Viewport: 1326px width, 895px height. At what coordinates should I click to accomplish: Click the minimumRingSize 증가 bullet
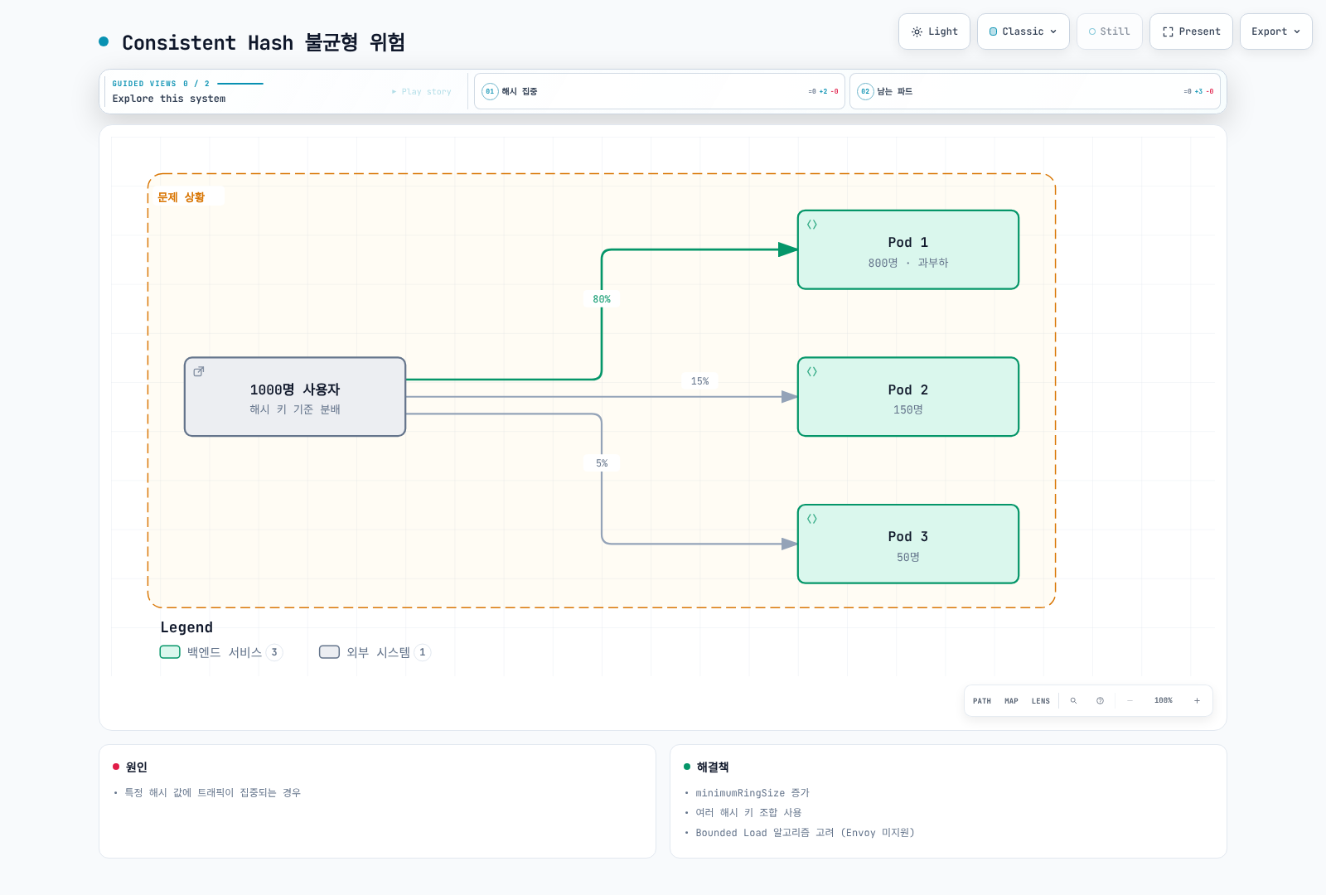pos(753,793)
